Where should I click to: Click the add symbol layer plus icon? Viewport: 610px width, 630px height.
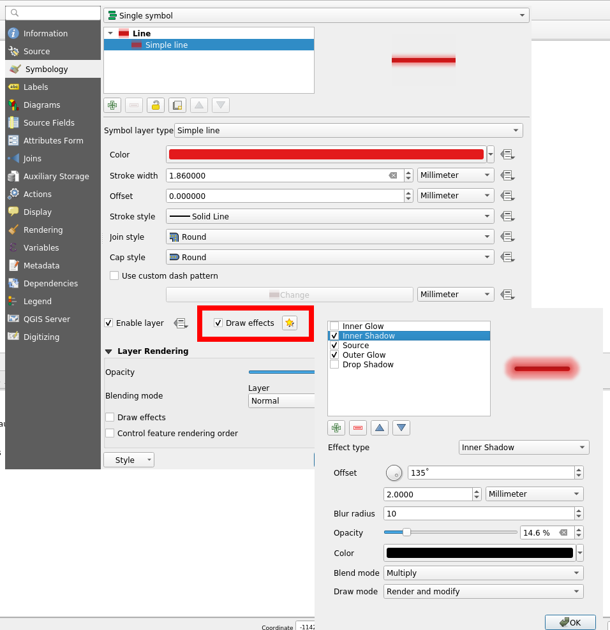click(112, 105)
